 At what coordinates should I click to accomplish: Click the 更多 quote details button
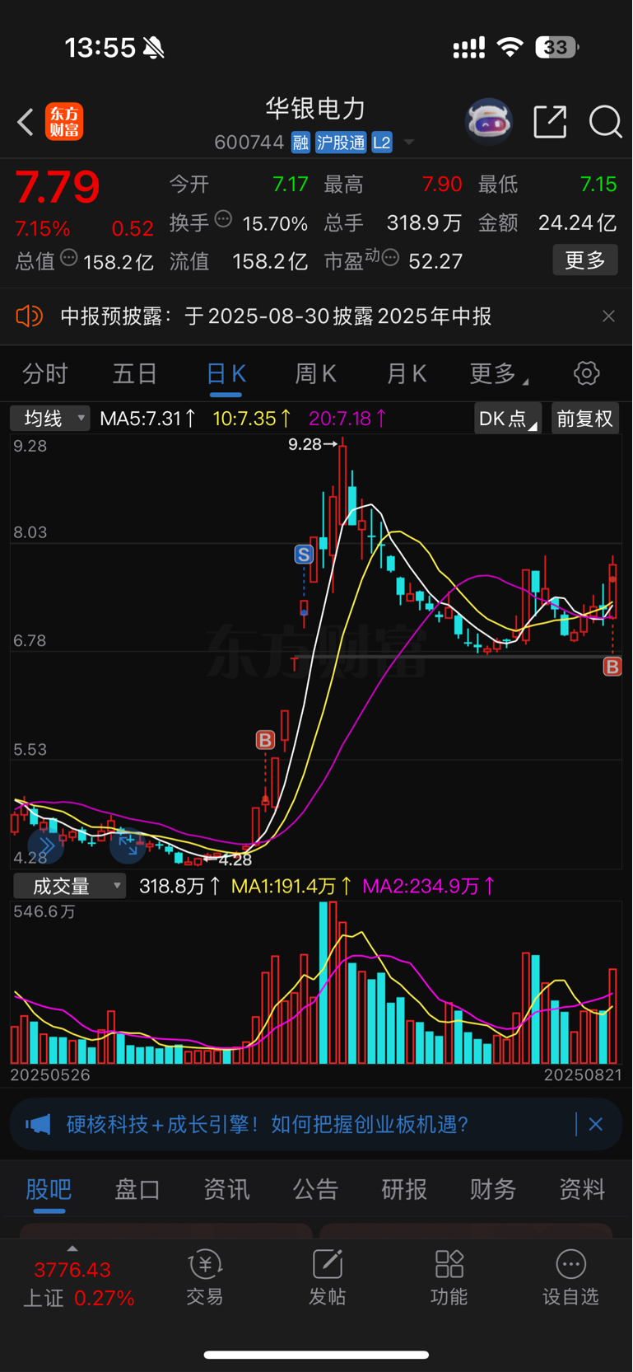click(x=585, y=260)
